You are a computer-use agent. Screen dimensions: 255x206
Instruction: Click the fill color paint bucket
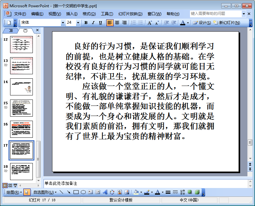136,192
